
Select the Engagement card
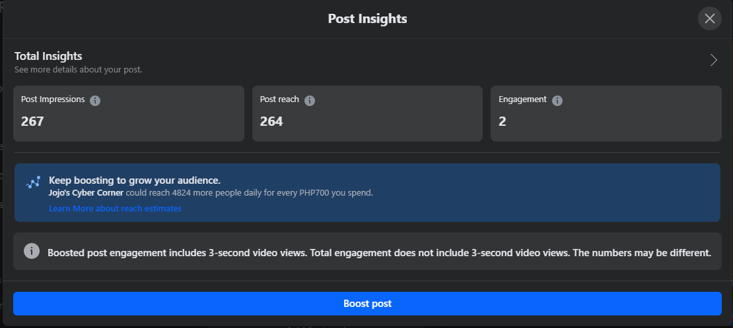[x=605, y=113]
